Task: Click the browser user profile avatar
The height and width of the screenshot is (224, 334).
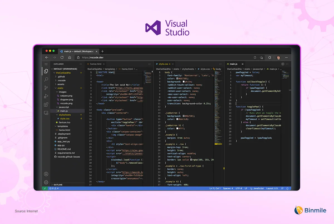Action: point(278,57)
